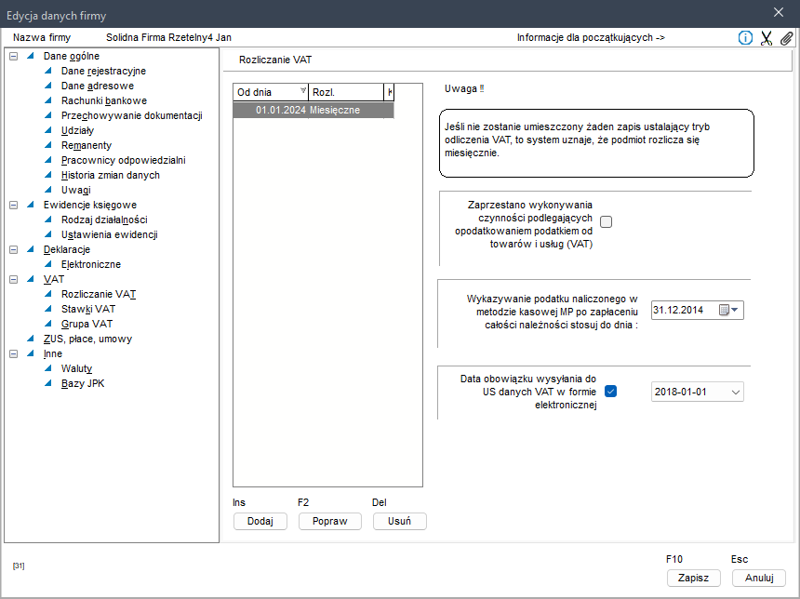Viewport: 800px width, 599px height.
Task: Collapse the VAT tree section
Action: click(13, 279)
